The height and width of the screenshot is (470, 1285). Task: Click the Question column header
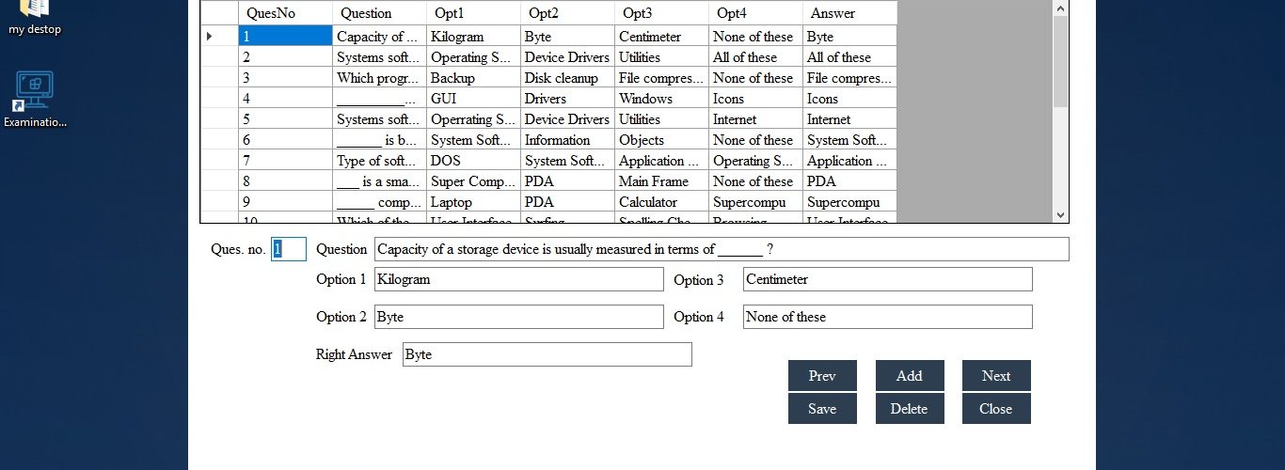tap(379, 13)
